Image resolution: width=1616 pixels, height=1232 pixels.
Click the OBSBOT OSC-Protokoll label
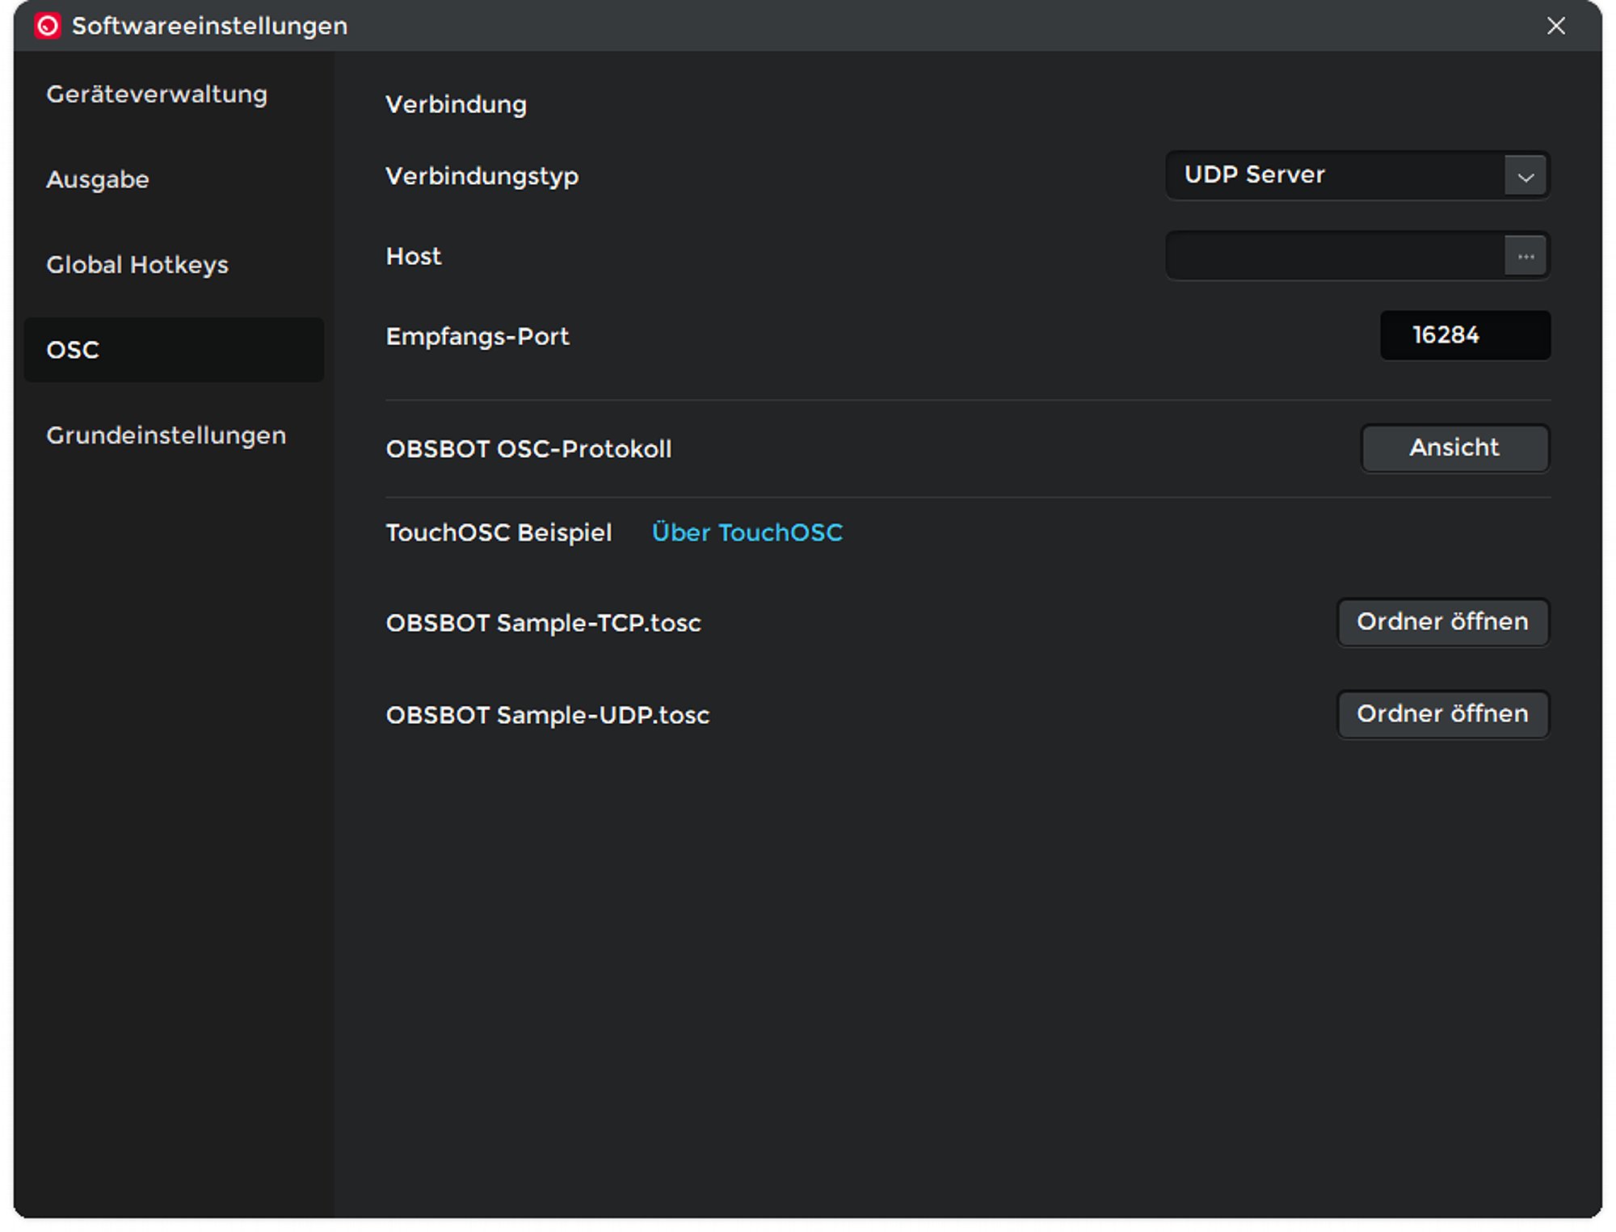(x=528, y=449)
